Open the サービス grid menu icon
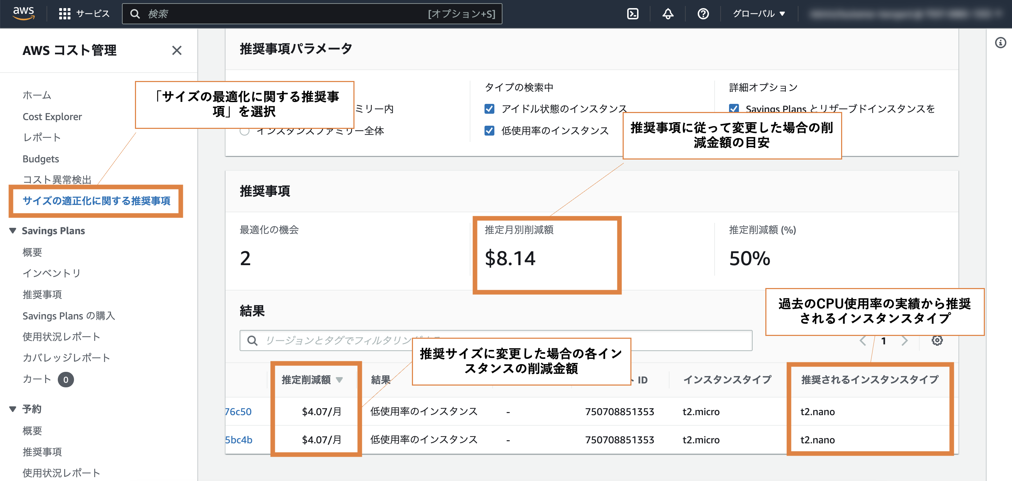The height and width of the screenshot is (481, 1012). pos(65,13)
